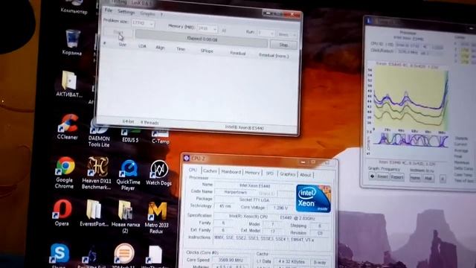Click the temperature graph in monitor window
The width and height of the screenshot is (476, 268).
click(411, 98)
